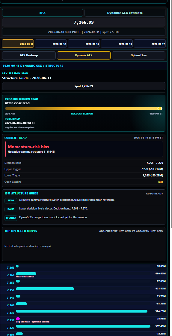The width and height of the screenshot is (172, 336).
Task: Switch to the Dynamic GEX tab
Action: click(x=84, y=55)
